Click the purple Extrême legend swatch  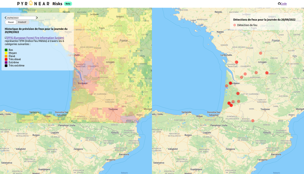[6, 62]
